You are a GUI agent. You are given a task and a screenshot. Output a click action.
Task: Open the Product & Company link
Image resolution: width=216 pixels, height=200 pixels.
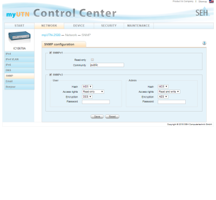[183, 2]
